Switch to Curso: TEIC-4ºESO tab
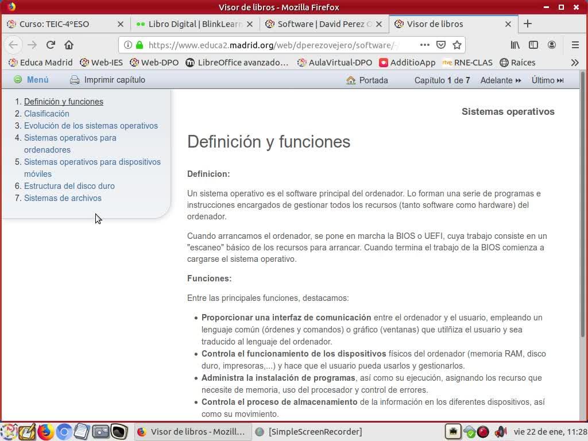 coord(65,24)
